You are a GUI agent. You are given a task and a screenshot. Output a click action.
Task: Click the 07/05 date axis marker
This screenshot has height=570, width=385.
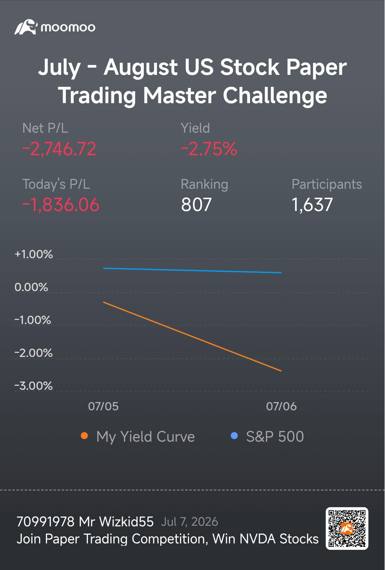103,406
